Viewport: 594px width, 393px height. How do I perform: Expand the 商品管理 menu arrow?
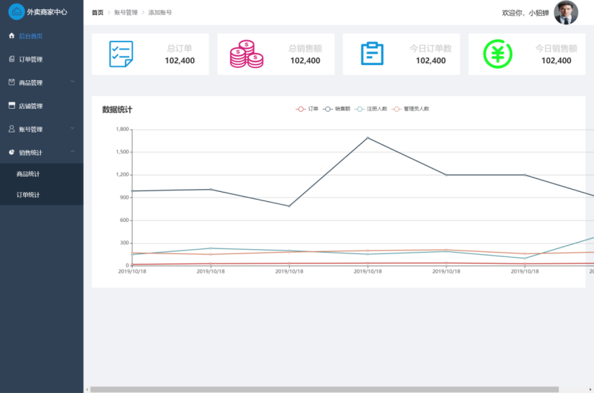pyautogui.click(x=72, y=82)
